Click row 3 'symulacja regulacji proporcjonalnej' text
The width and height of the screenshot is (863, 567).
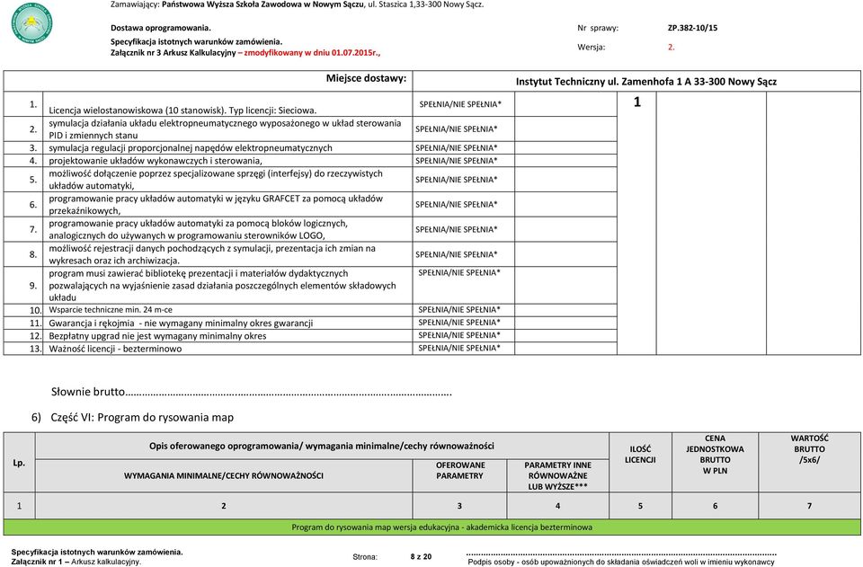pos(191,148)
